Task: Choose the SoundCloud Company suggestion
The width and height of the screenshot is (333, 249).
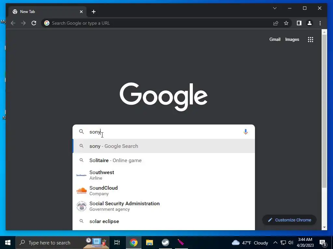Action: point(164,191)
